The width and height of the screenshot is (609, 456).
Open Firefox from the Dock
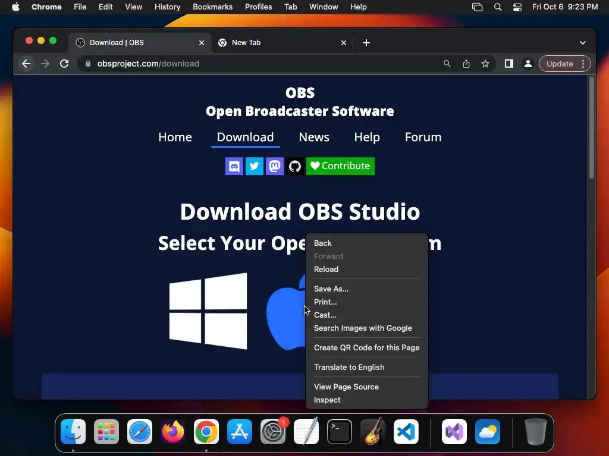173,432
